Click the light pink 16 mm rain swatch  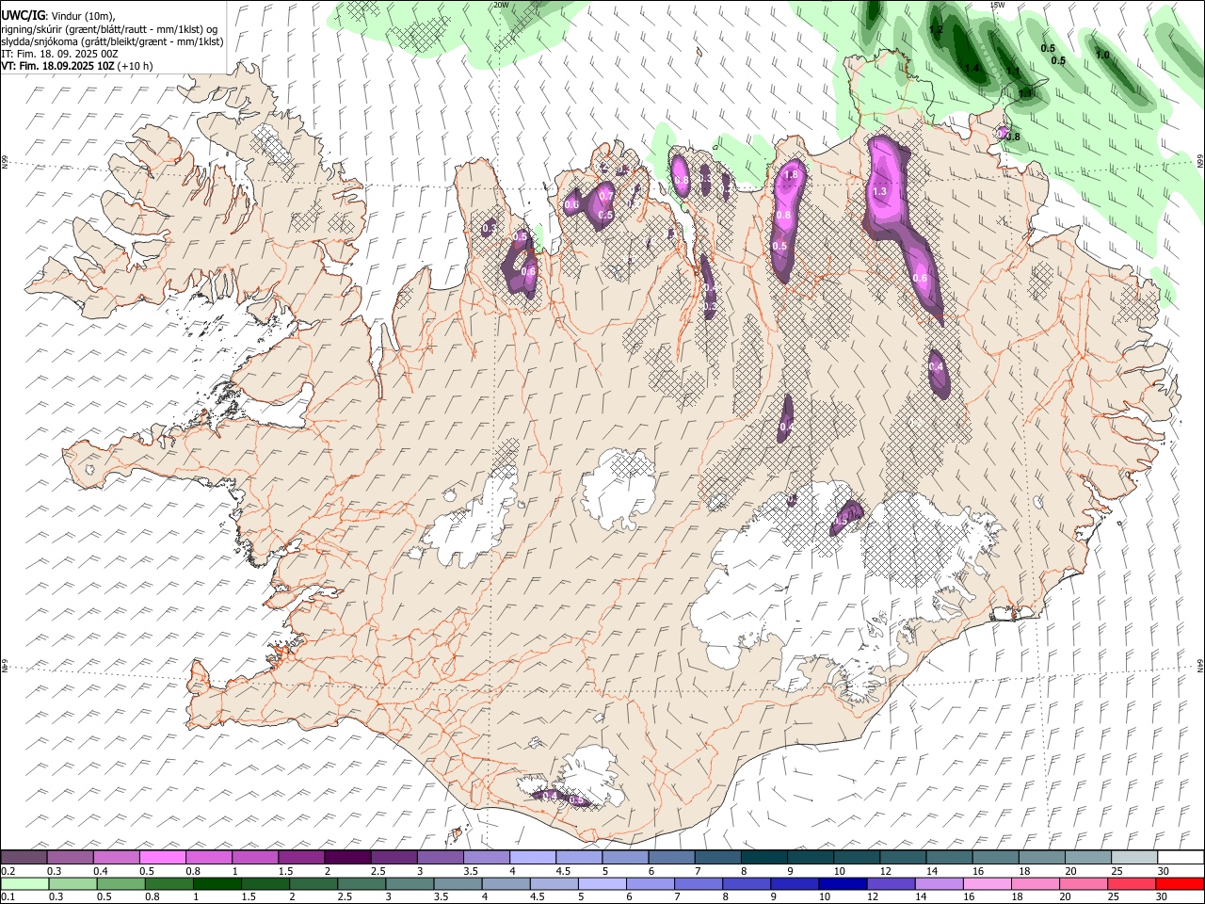coord(987,883)
